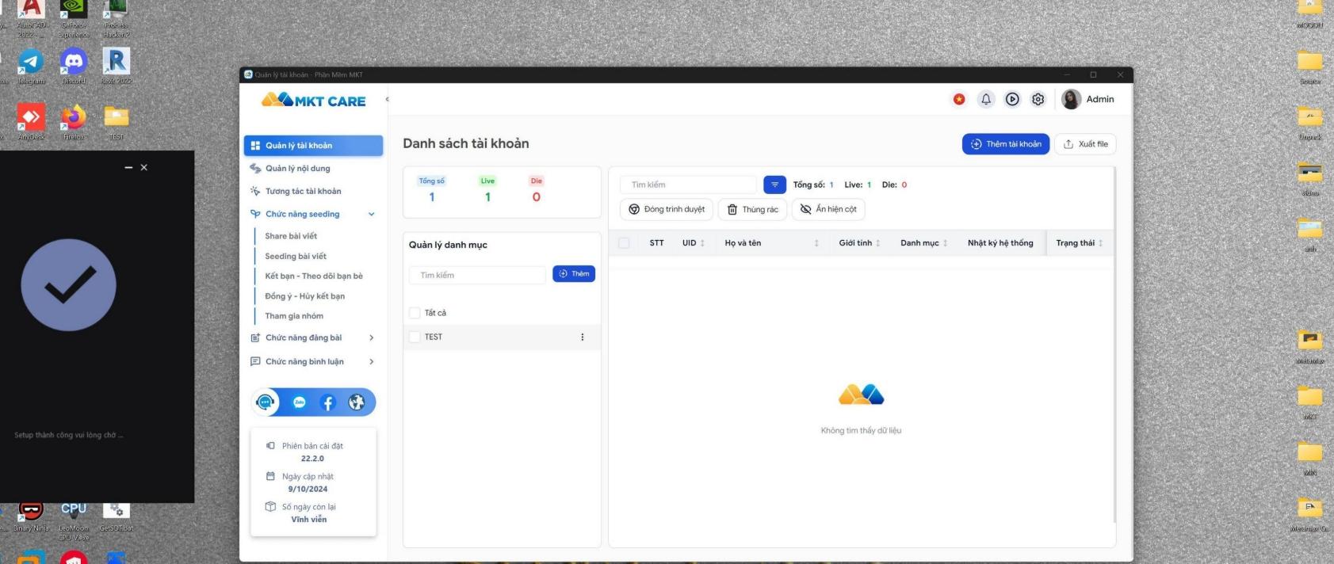This screenshot has width=1334, height=564.
Task: Tick the 'Tất cả' category checkbox
Action: (x=415, y=313)
